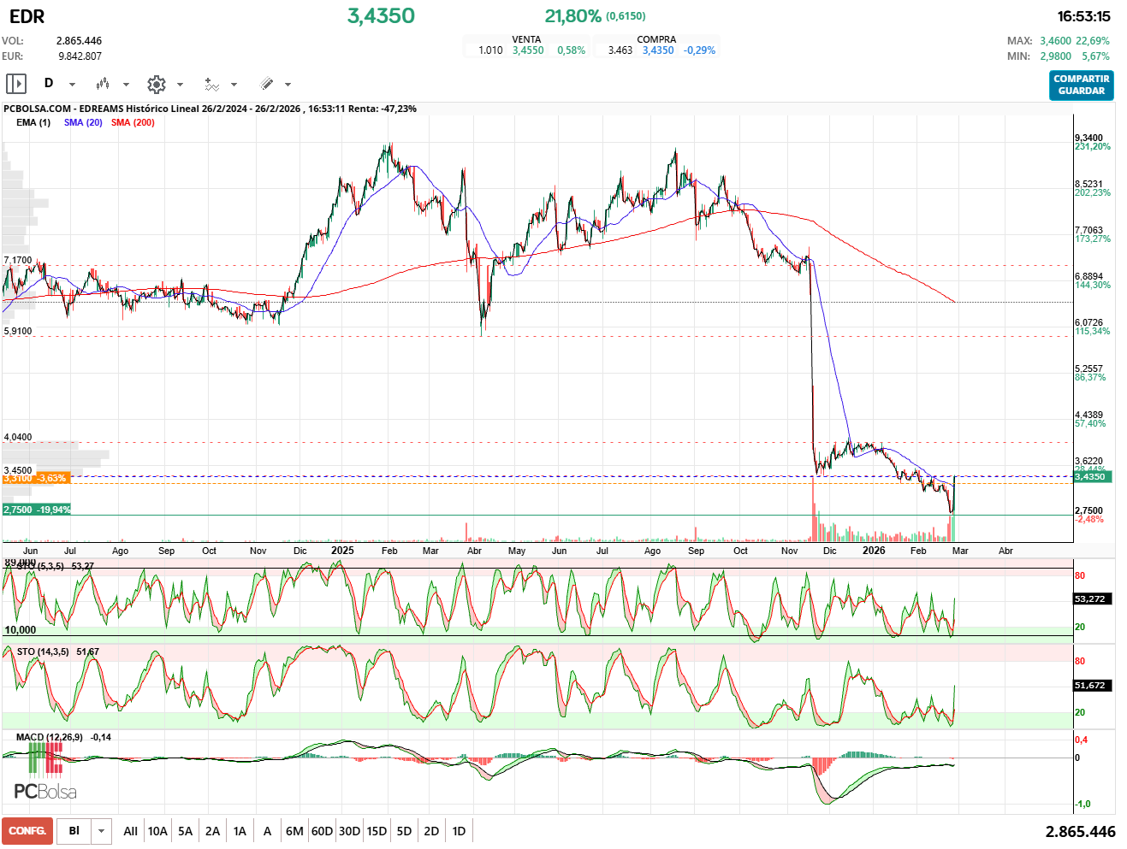Screen dimensions: 1127x849
Task: Click the add indicator line icon
Action: (211, 84)
